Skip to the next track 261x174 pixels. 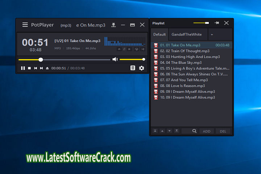point(41,68)
